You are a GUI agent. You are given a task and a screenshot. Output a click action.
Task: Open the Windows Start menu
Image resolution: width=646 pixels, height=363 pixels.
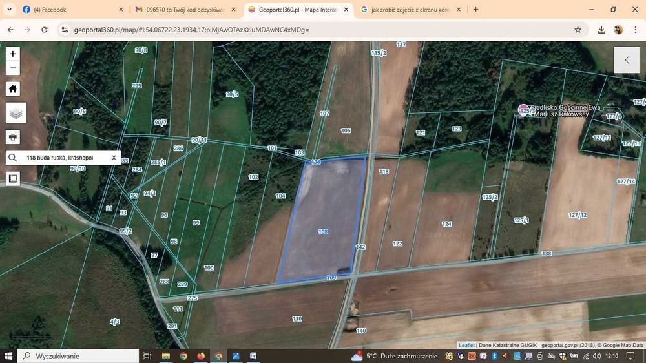(8, 356)
